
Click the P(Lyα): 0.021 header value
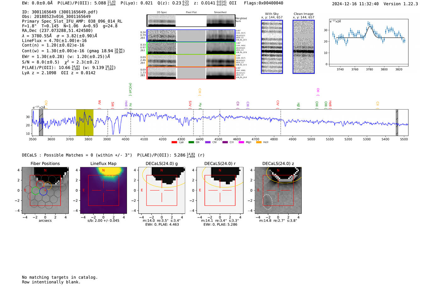pyautogui.click(x=136, y=3)
